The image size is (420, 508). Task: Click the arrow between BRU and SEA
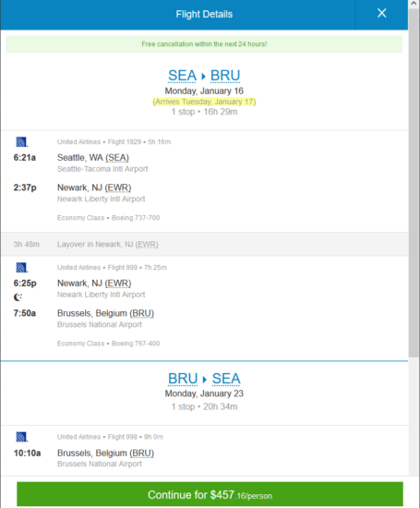204,379
